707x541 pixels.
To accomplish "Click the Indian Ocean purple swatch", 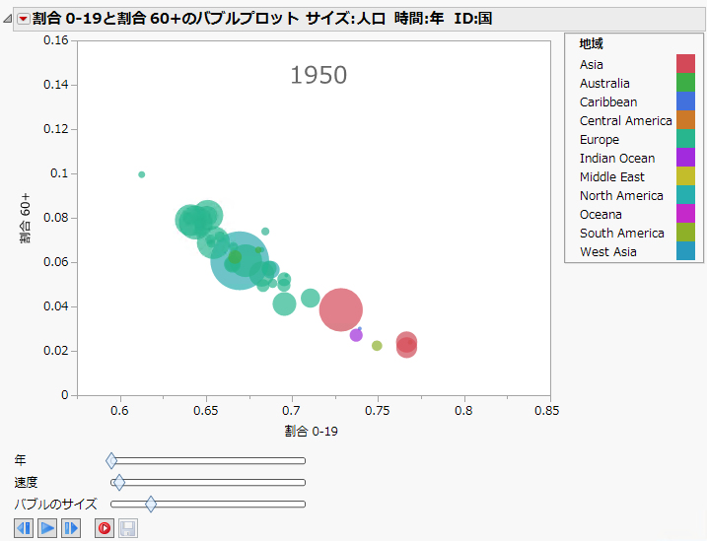I will 685,158.
